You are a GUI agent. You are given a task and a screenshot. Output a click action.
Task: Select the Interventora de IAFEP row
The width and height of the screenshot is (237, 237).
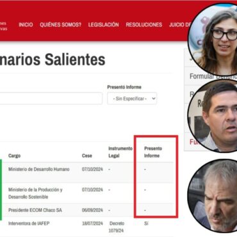click(86, 227)
